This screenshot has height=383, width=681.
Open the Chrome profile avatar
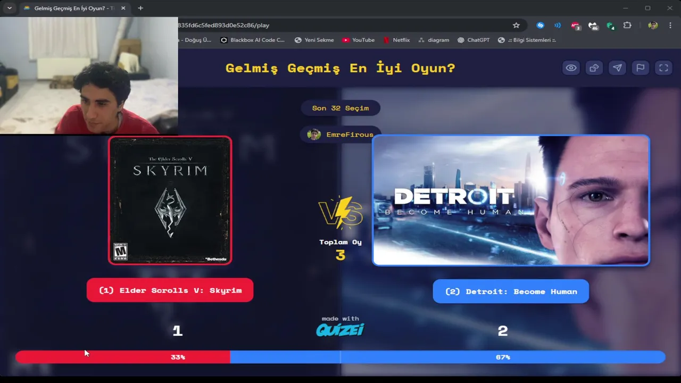click(653, 25)
